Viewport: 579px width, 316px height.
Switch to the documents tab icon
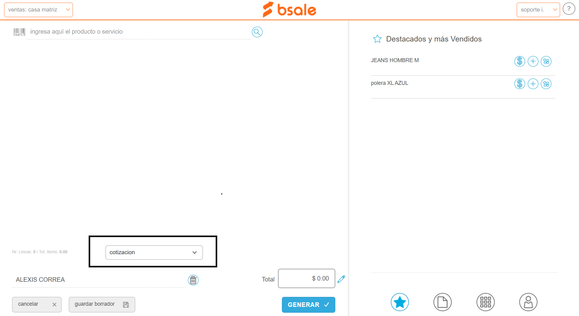pyautogui.click(x=443, y=302)
